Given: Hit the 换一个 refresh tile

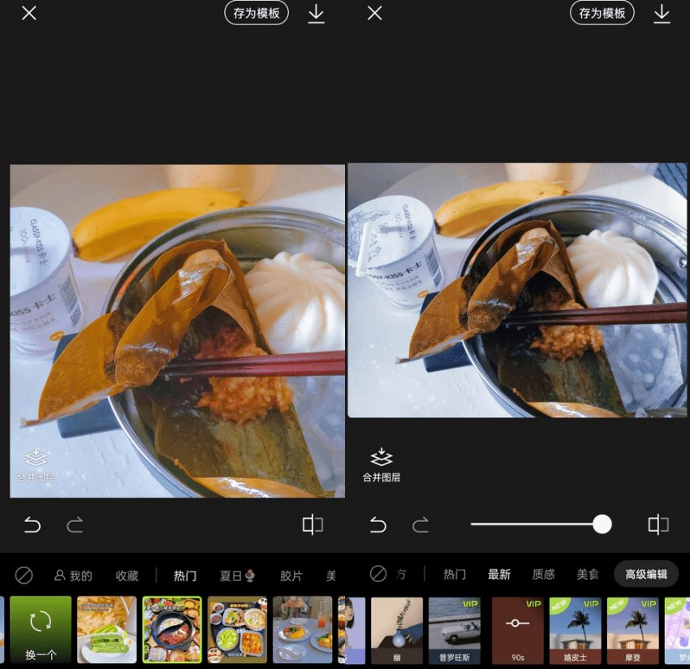Looking at the screenshot, I should [x=41, y=630].
